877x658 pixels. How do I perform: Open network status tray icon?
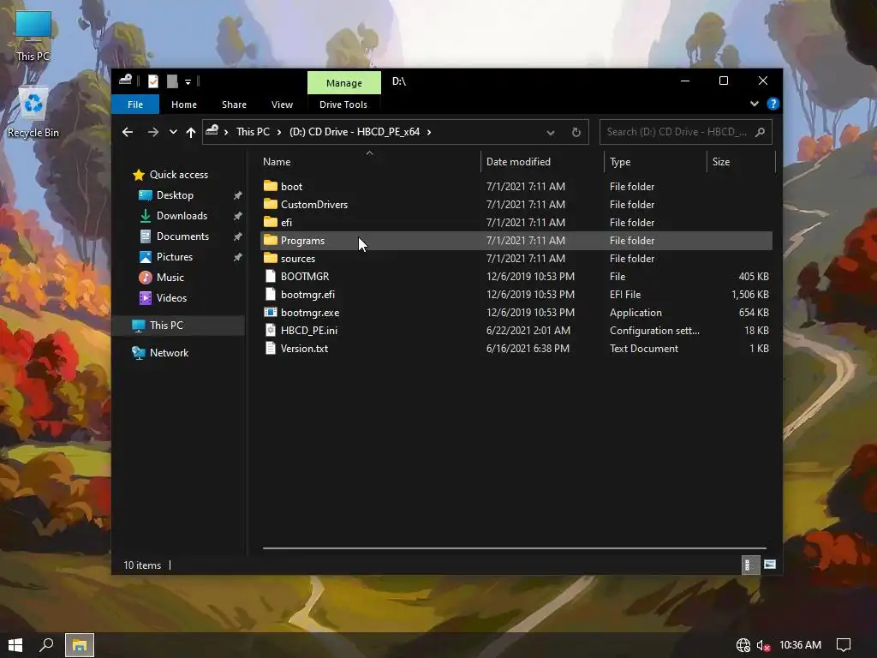tap(743, 645)
